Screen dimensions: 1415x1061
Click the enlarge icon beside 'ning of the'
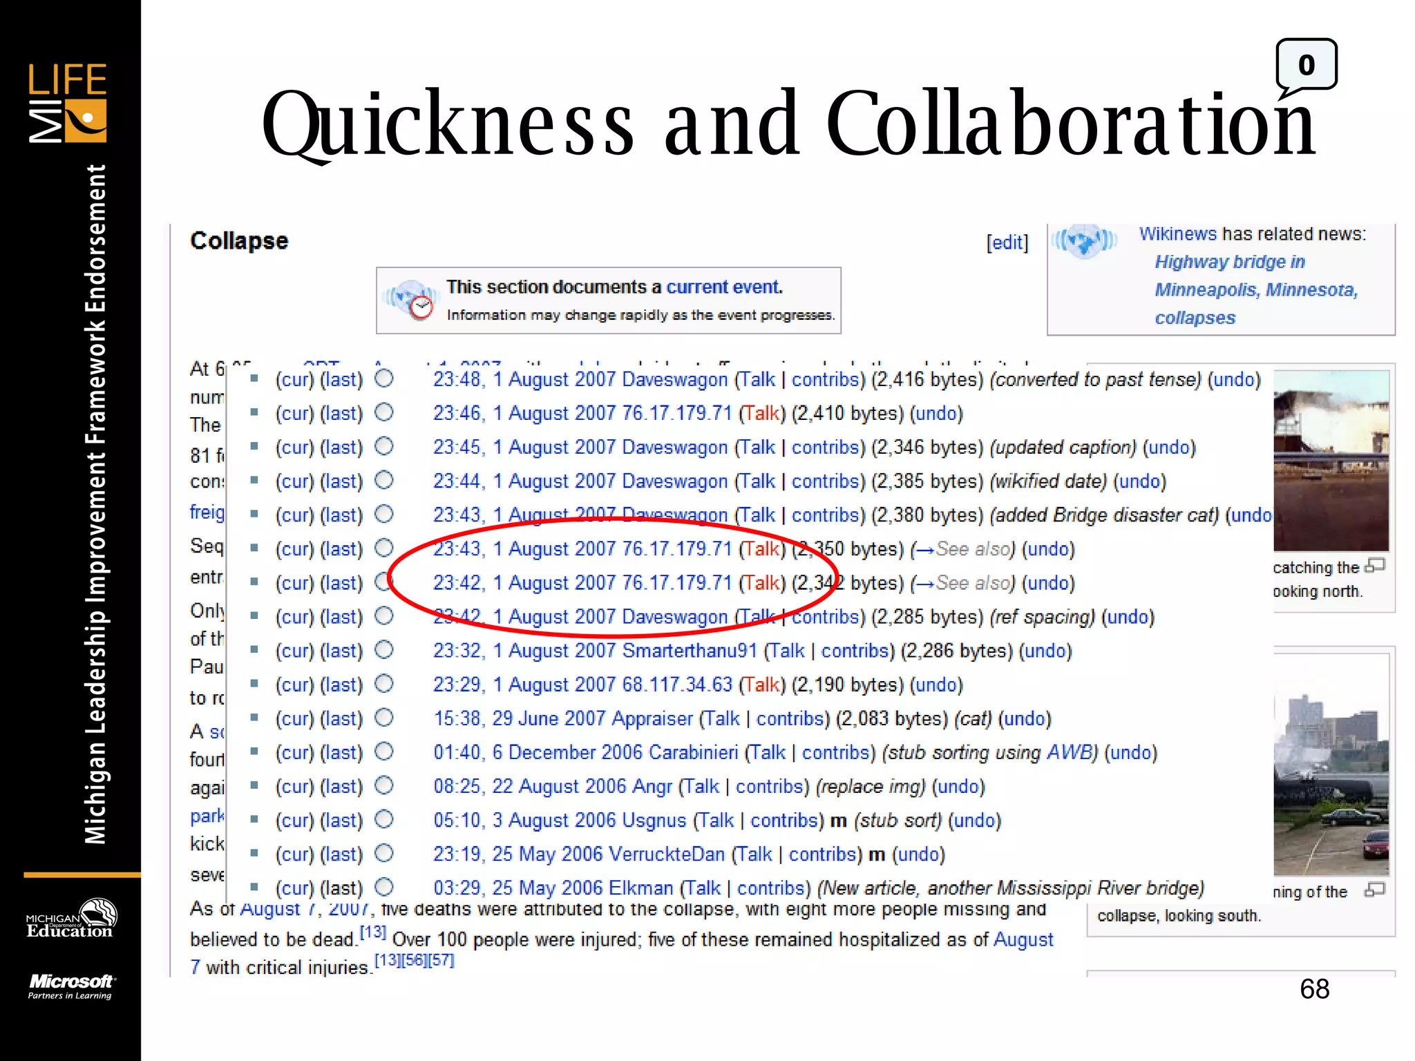click(x=1375, y=890)
